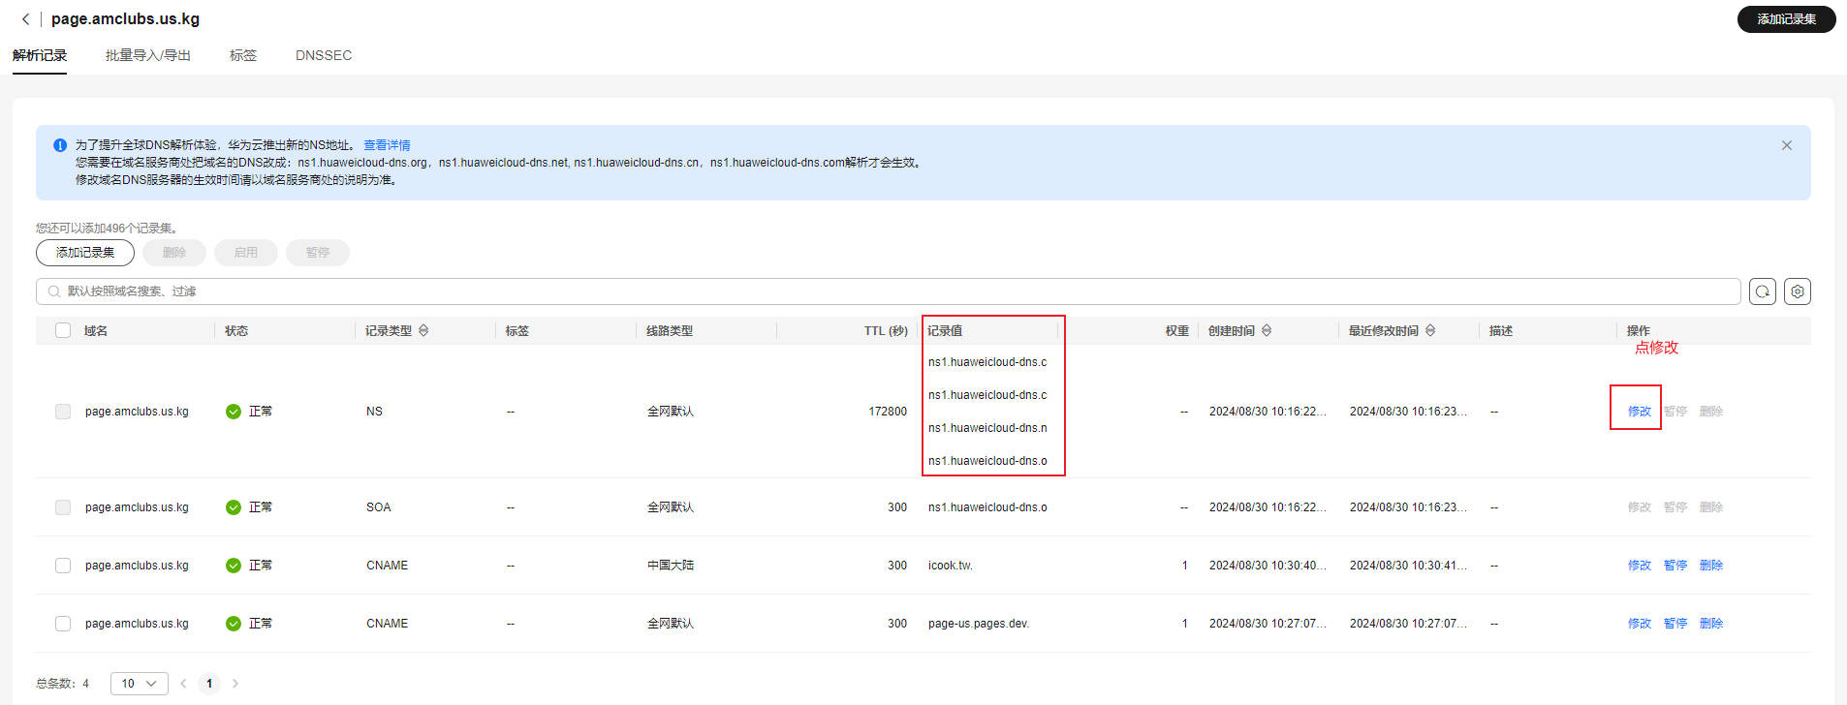Sort by 记录类型 column sort icon
Screen dimensions: 1847x705
(423, 331)
